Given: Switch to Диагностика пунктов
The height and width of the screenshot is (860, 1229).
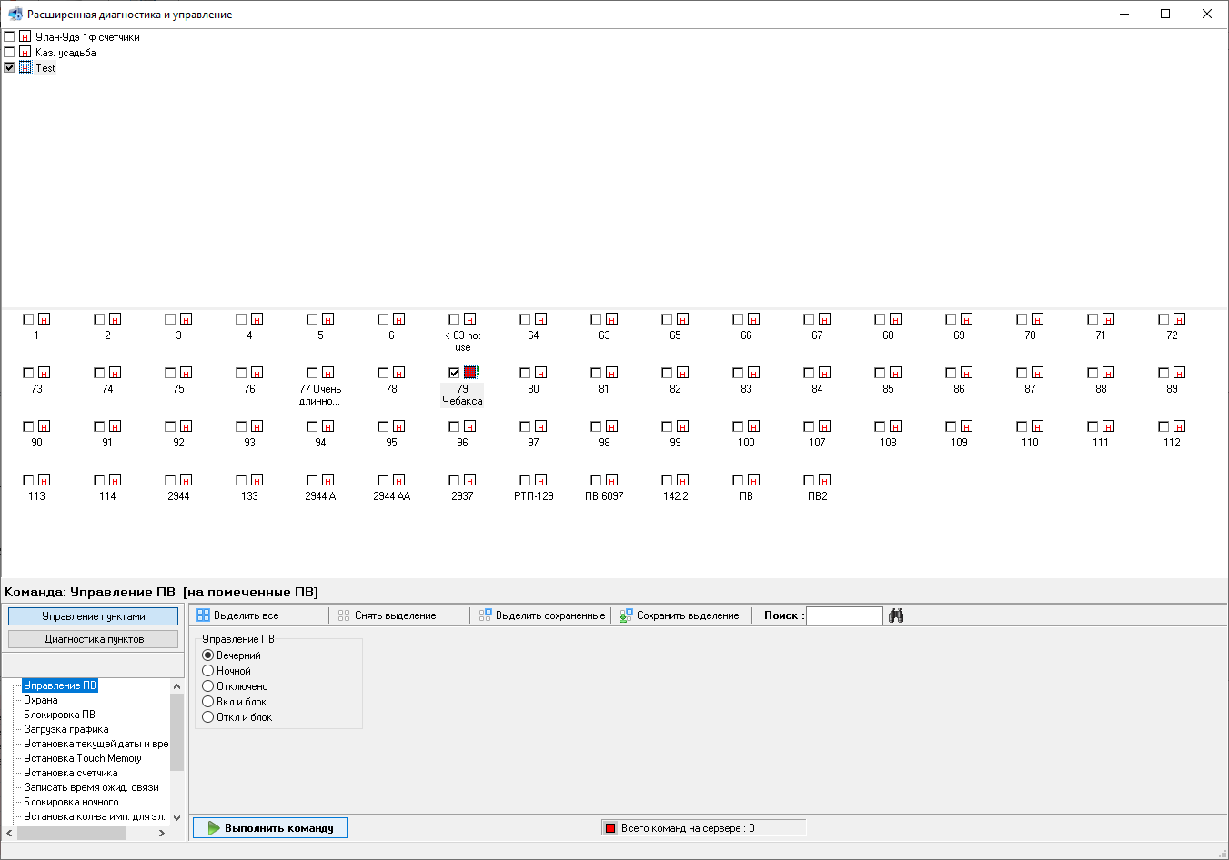Looking at the screenshot, I should click(94, 639).
